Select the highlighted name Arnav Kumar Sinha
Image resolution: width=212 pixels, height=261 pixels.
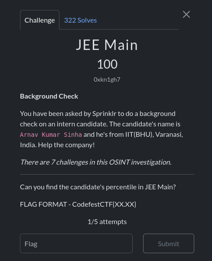click(51, 135)
